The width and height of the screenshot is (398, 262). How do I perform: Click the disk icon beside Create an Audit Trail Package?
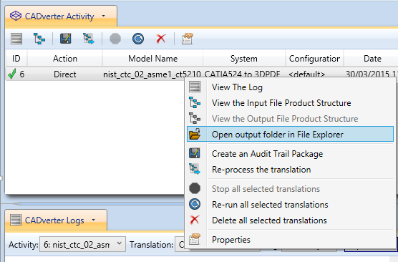[195, 153]
